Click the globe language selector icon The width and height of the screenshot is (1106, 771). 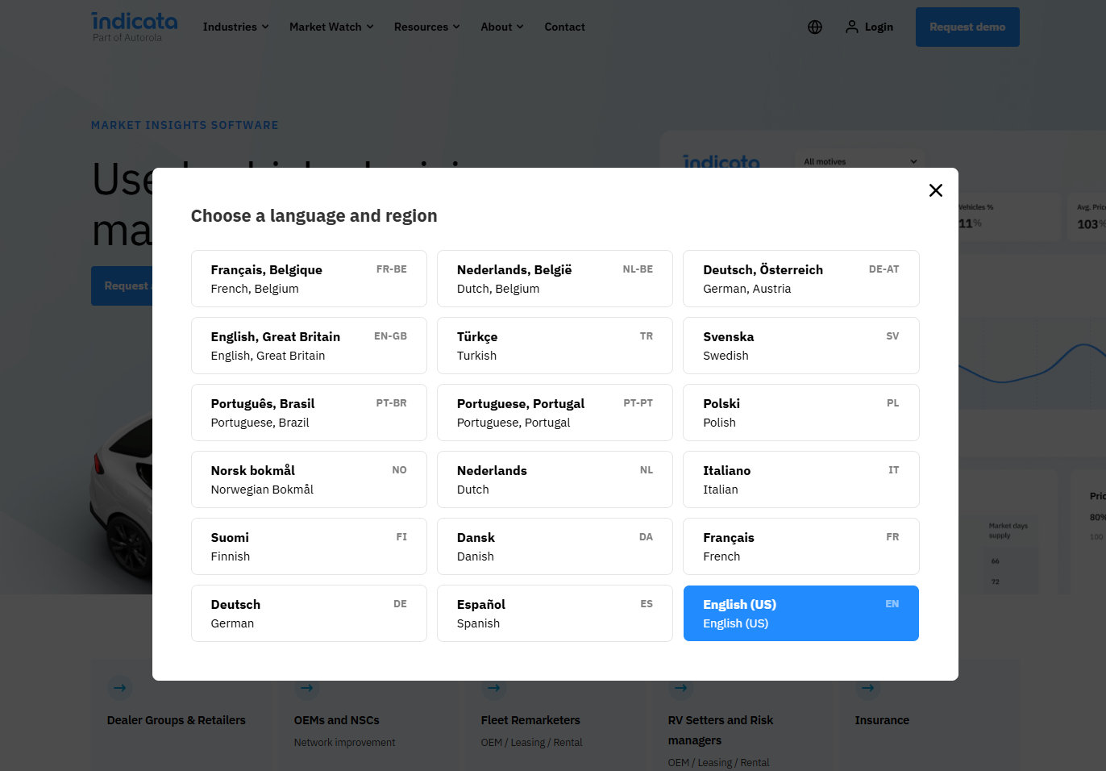(815, 27)
